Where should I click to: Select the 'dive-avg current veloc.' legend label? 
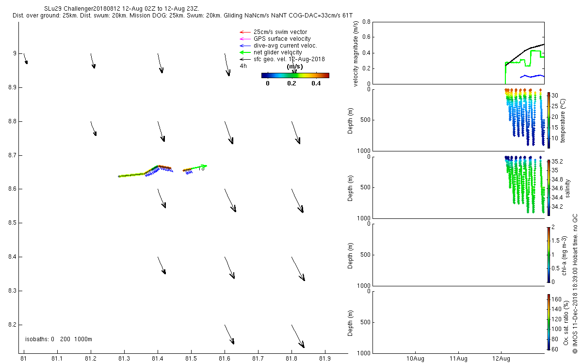coord(285,46)
